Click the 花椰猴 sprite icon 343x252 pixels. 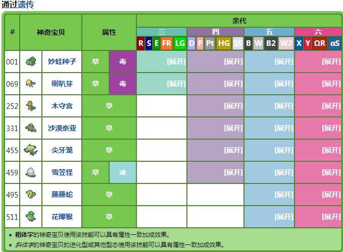(31, 217)
